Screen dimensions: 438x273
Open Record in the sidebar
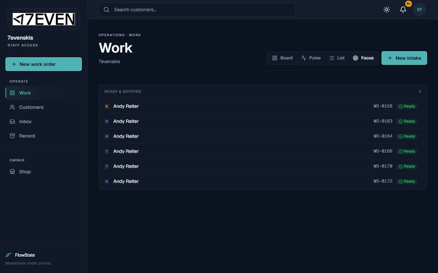pyautogui.click(x=43, y=136)
